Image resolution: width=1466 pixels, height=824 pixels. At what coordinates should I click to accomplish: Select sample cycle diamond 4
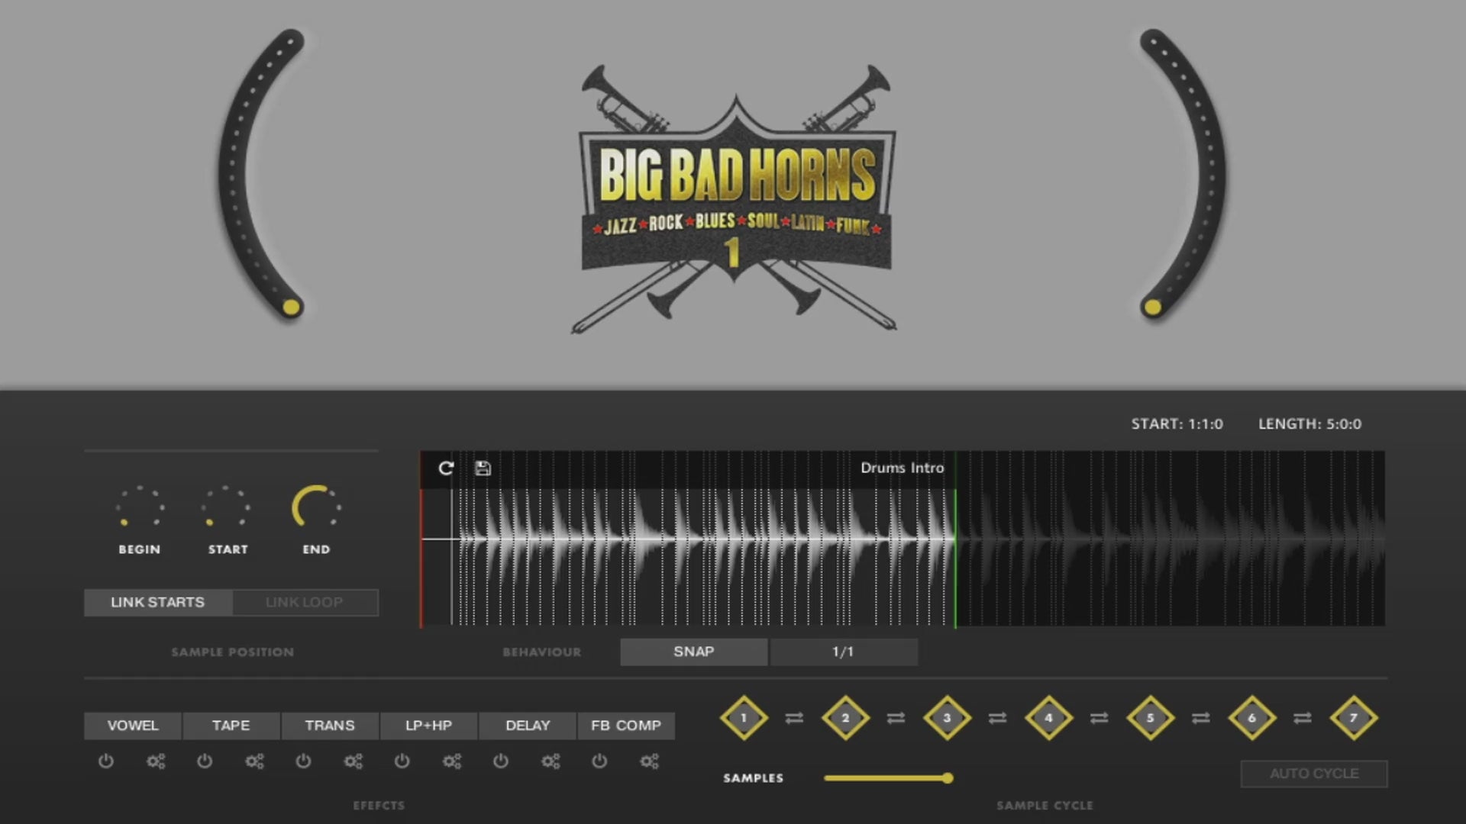click(x=1048, y=717)
